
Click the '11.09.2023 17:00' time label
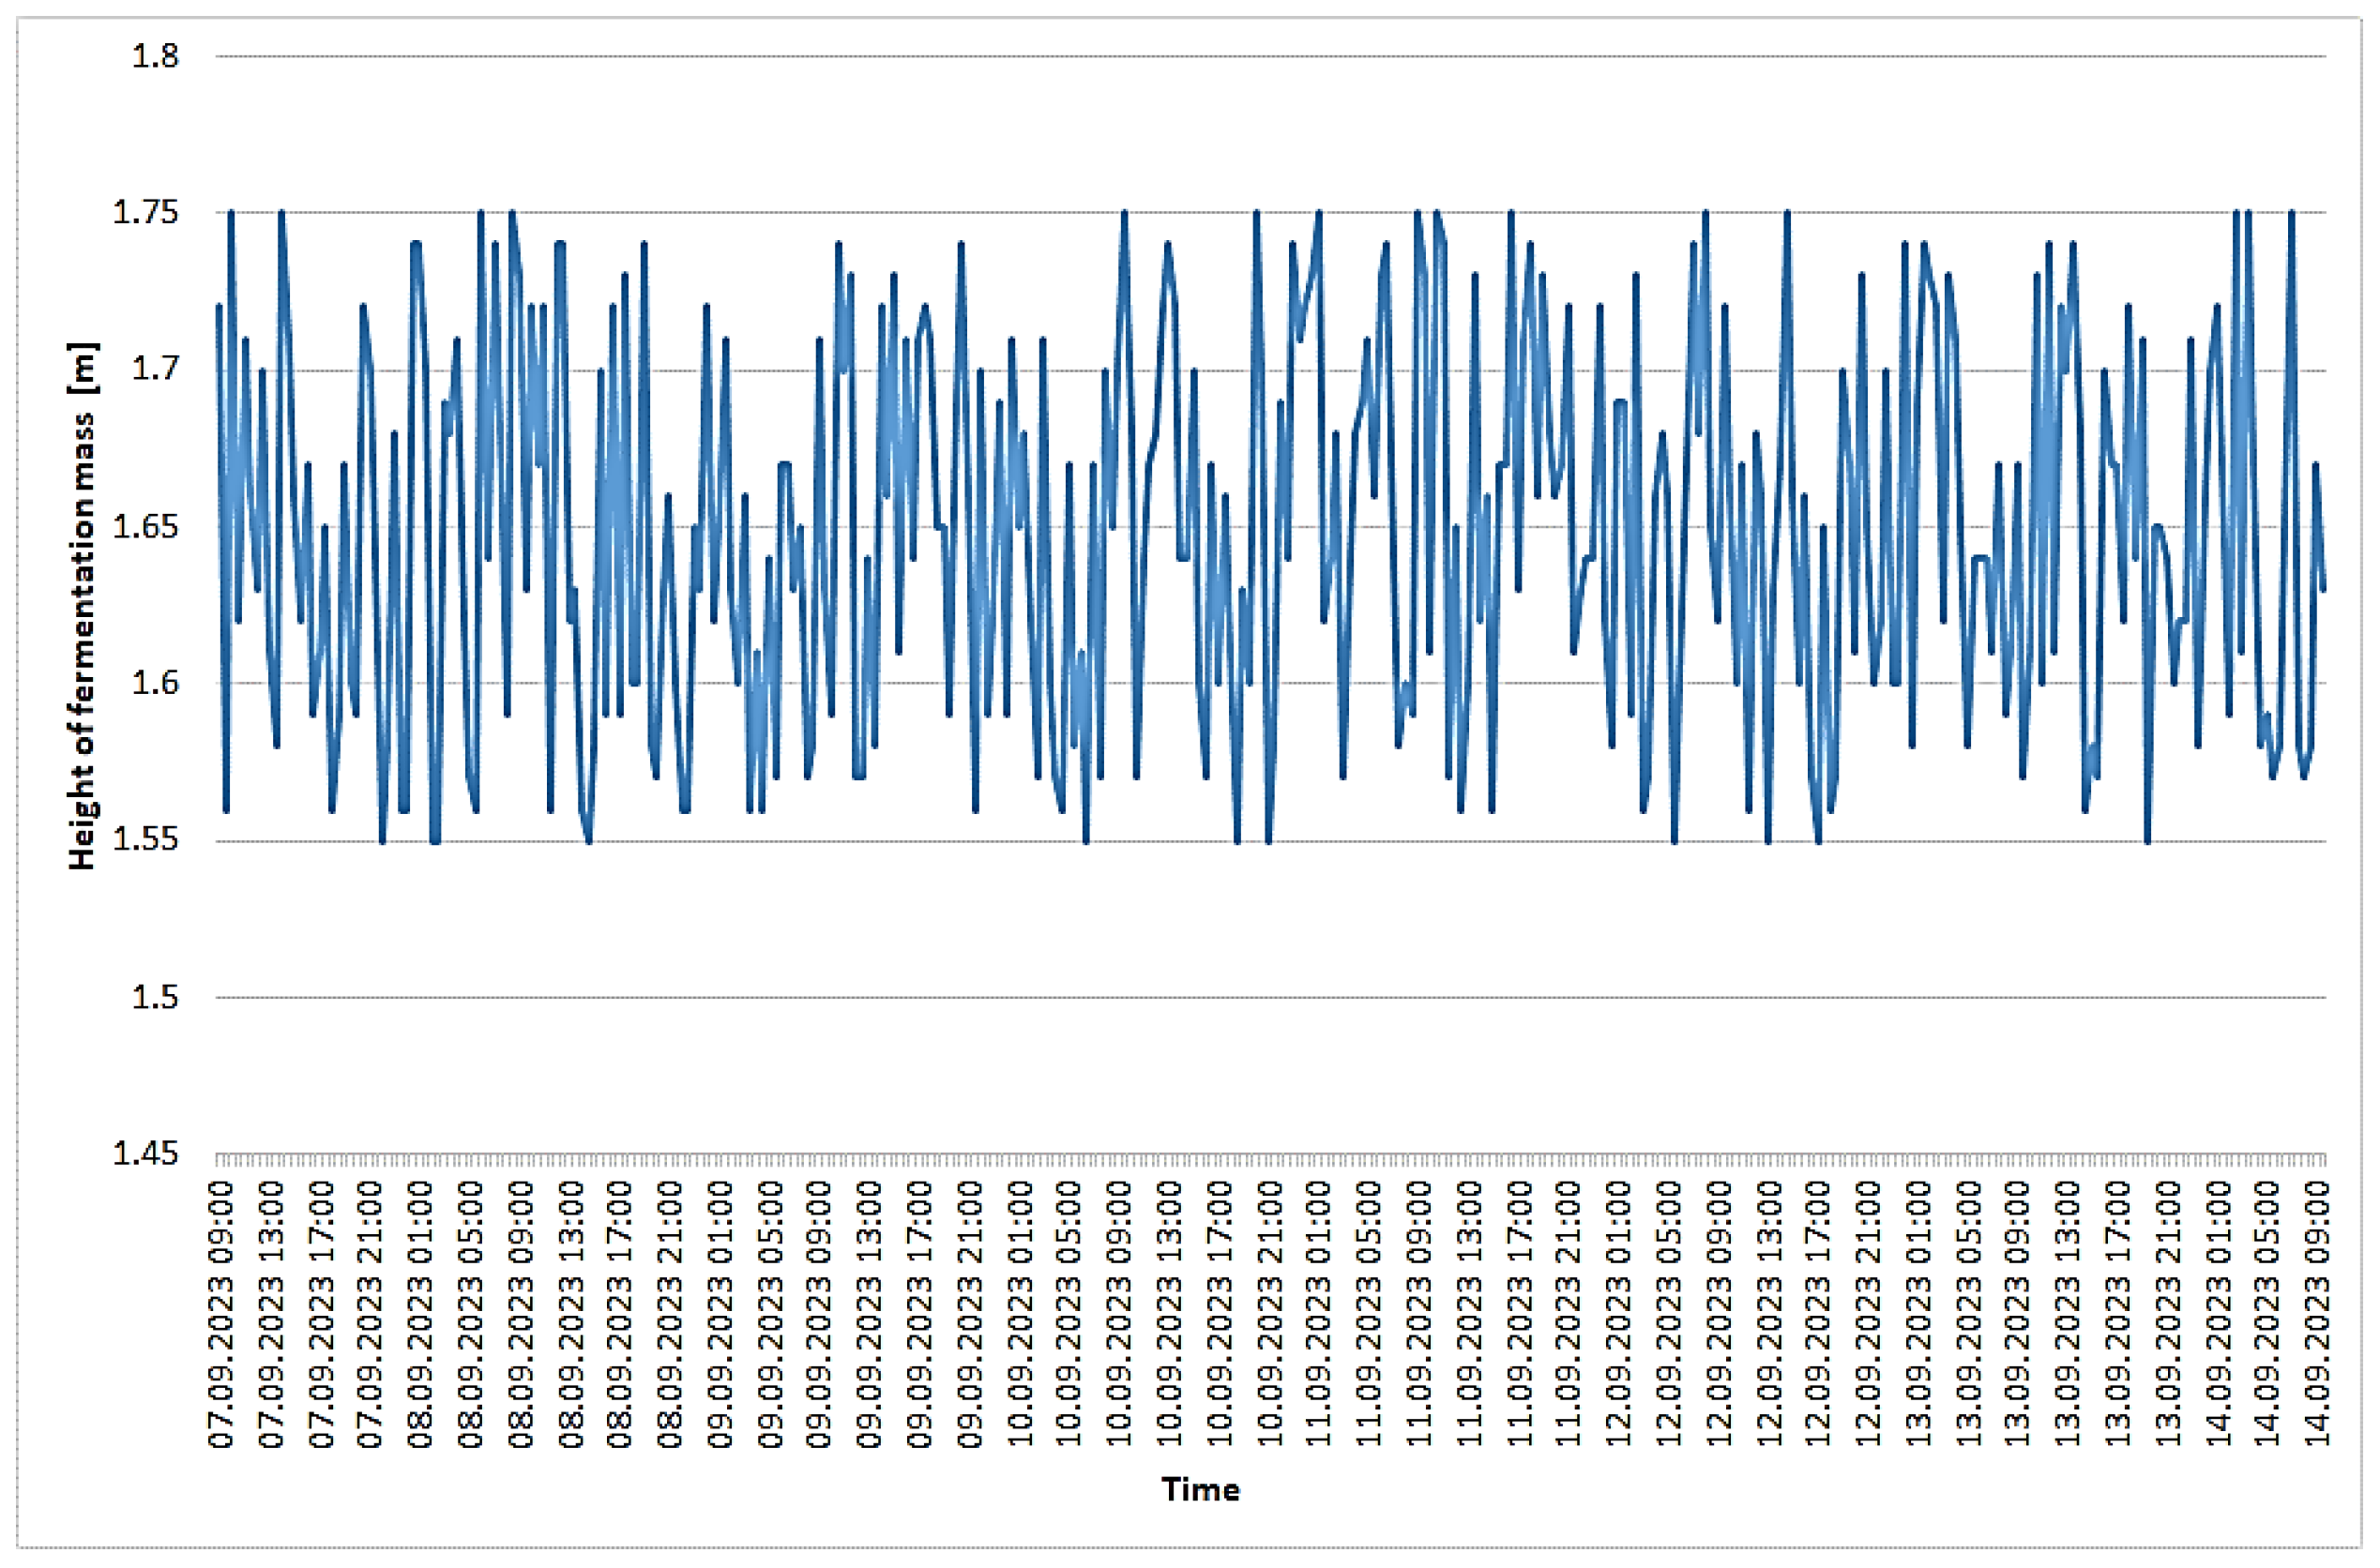[1519, 1313]
